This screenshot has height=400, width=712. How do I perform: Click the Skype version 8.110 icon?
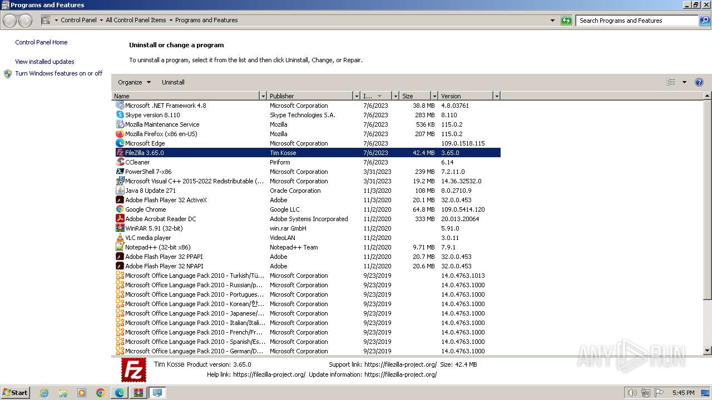[120, 115]
